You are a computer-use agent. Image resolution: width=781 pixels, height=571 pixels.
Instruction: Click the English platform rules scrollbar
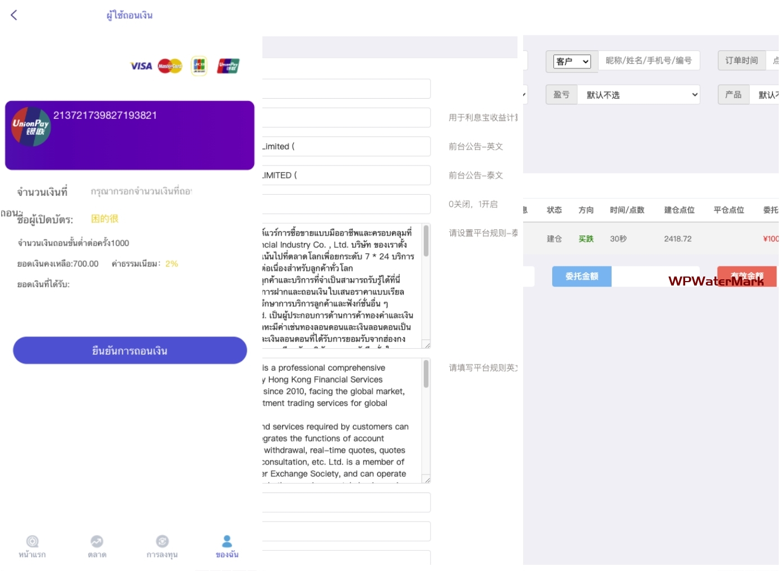426,374
